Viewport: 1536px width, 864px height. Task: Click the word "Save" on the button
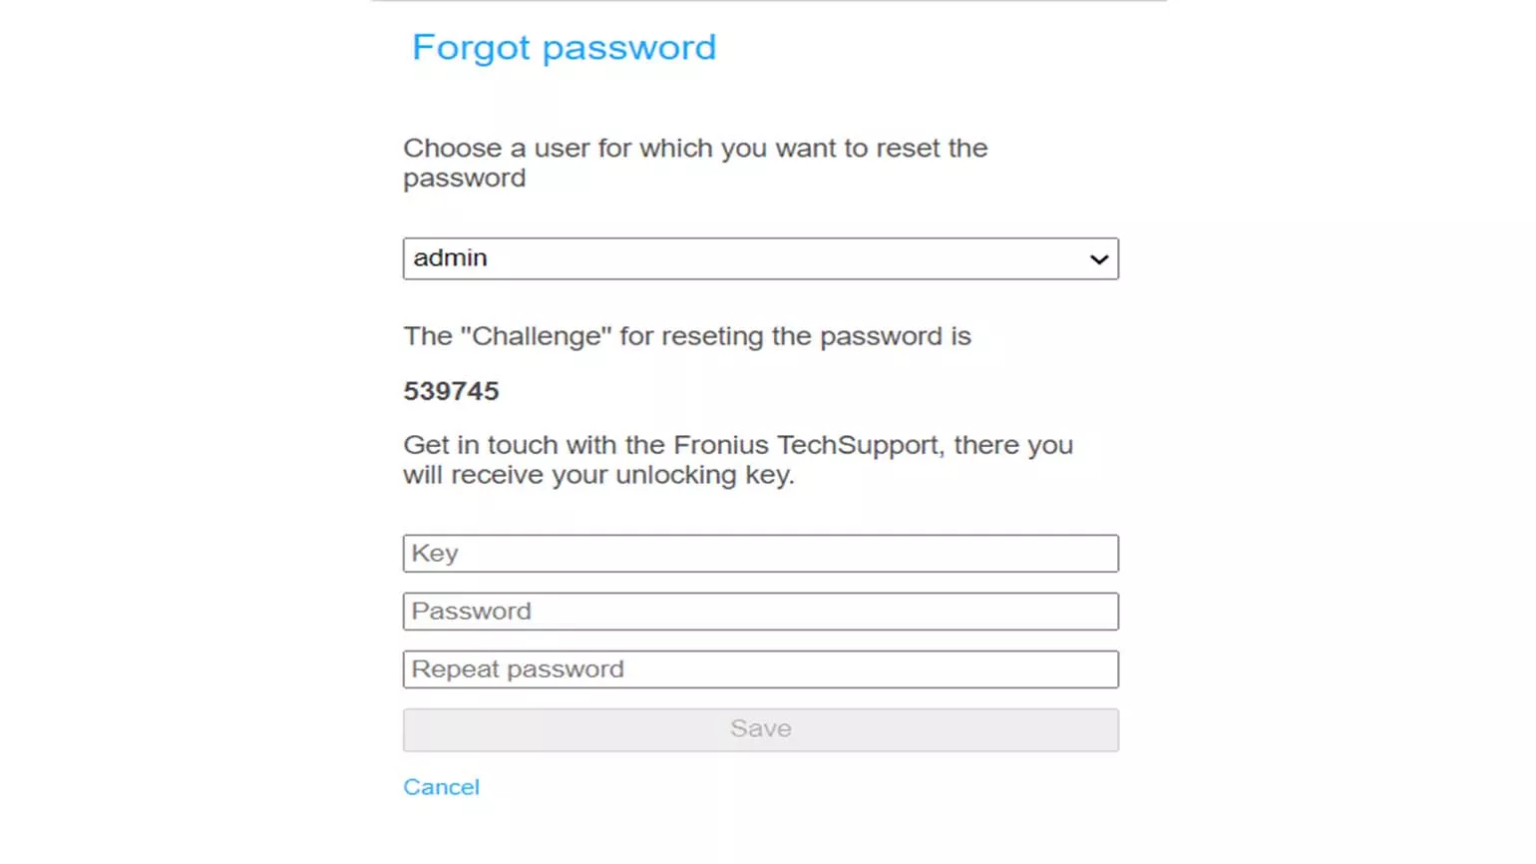pos(760,729)
